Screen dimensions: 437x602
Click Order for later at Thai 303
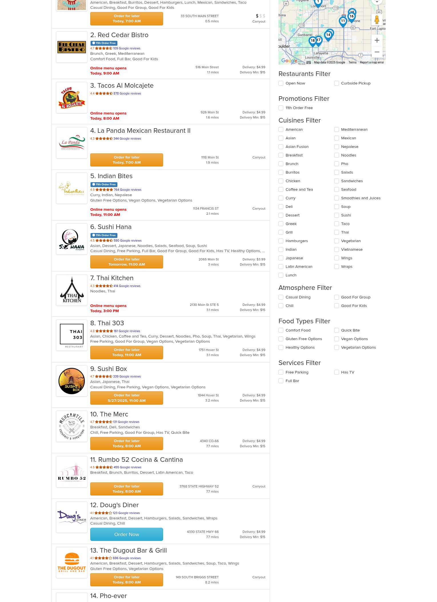pyautogui.click(x=127, y=352)
